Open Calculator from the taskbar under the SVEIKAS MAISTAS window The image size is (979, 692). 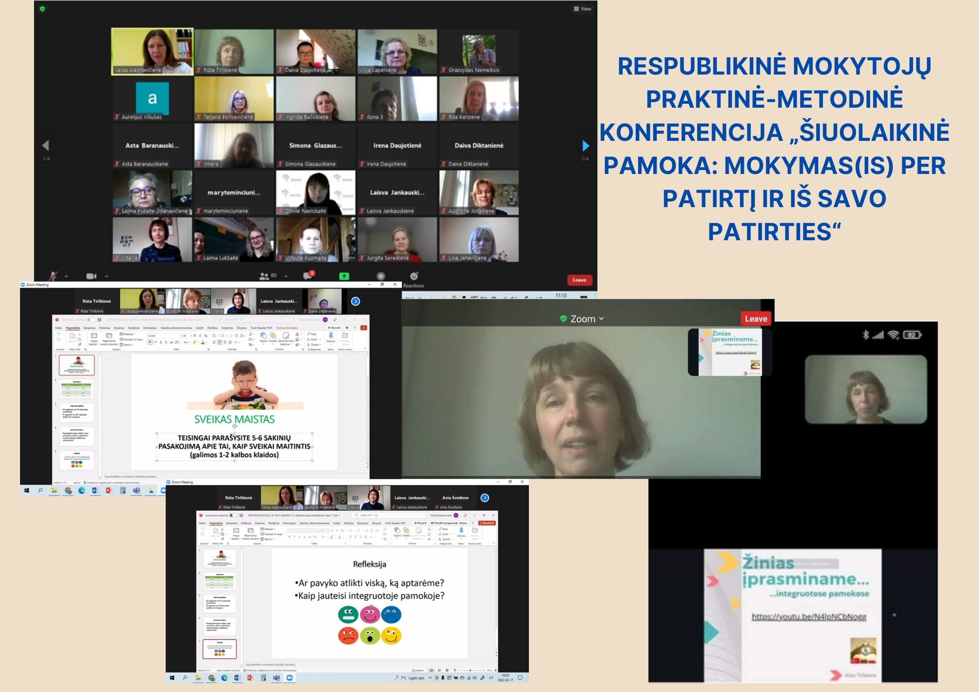pyautogui.click(x=123, y=491)
